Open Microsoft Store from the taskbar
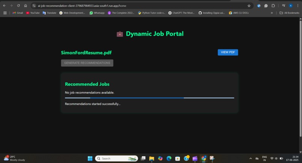 tap(178, 159)
